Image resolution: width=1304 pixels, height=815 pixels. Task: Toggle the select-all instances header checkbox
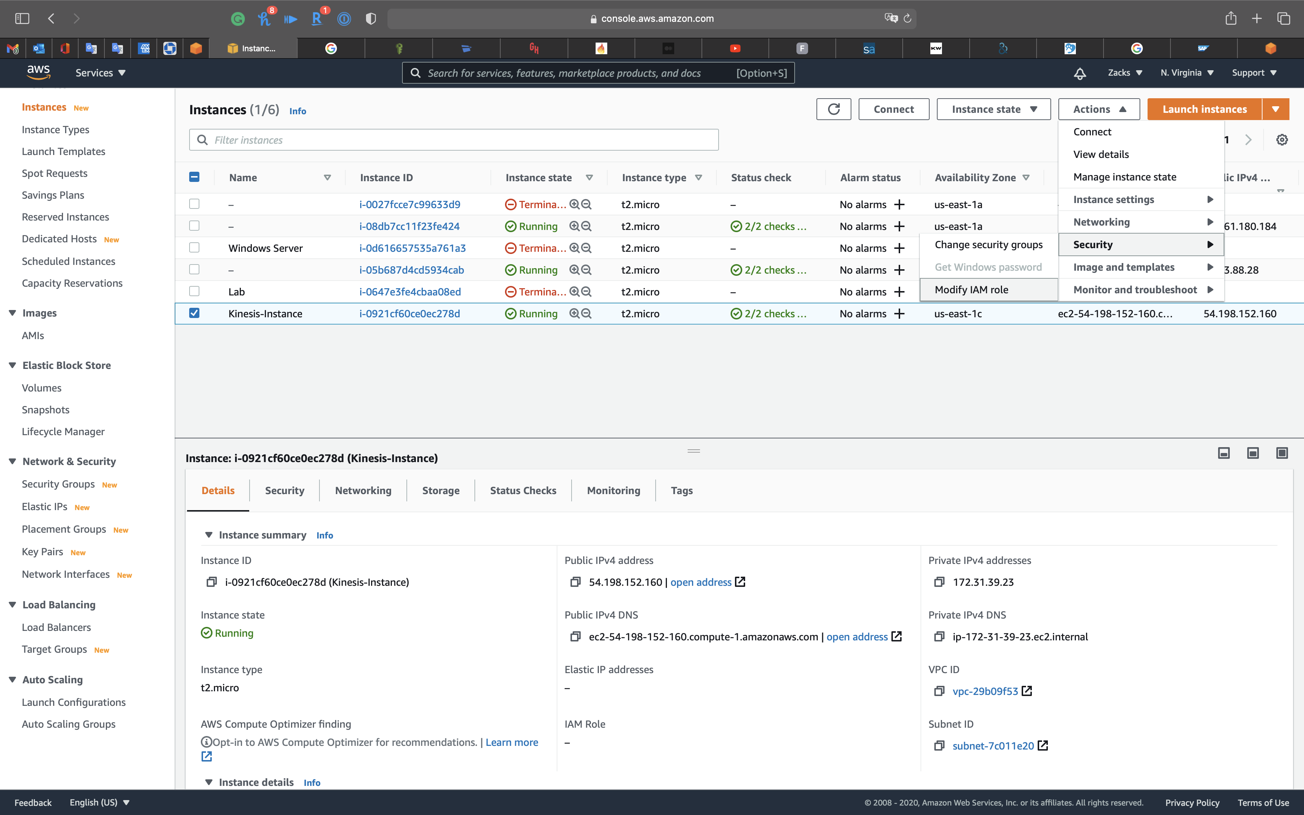pos(195,177)
